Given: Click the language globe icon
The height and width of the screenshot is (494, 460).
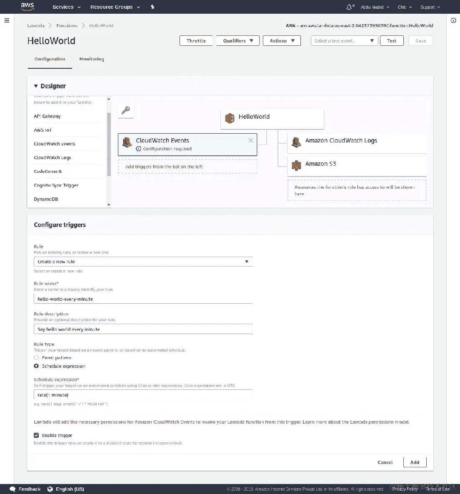Looking at the screenshot, I should click(50, 489).
